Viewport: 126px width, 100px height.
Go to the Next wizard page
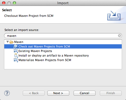pyautogui.click(x=58, y=93)
